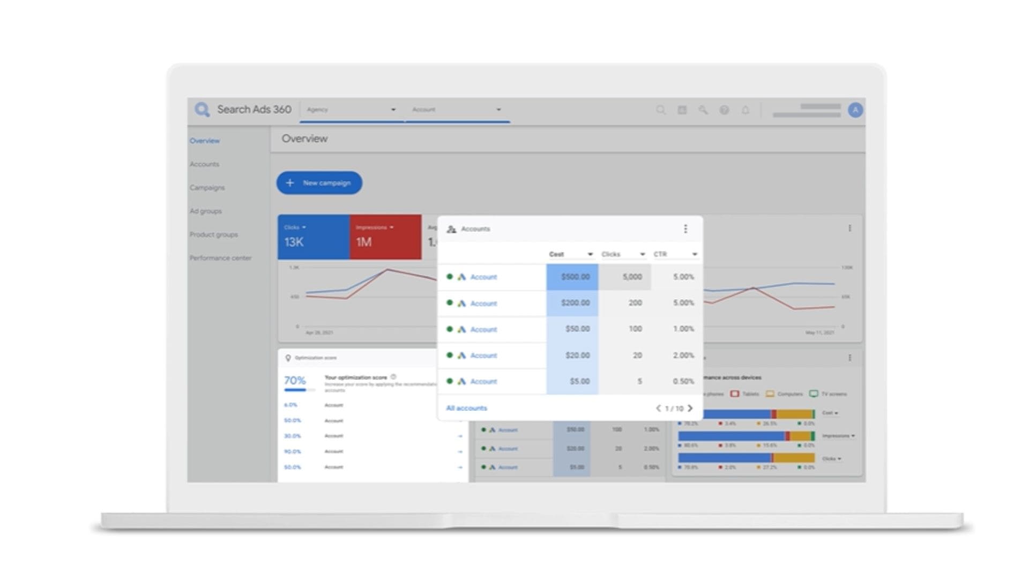Open the Cost column dropdown

(x=590, y=254)
